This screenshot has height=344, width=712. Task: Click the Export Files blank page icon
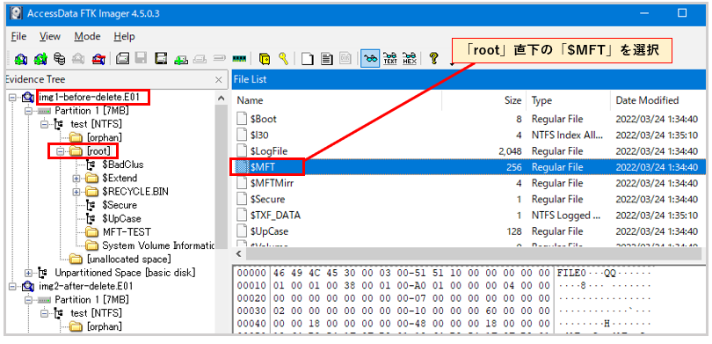(308, 59)
